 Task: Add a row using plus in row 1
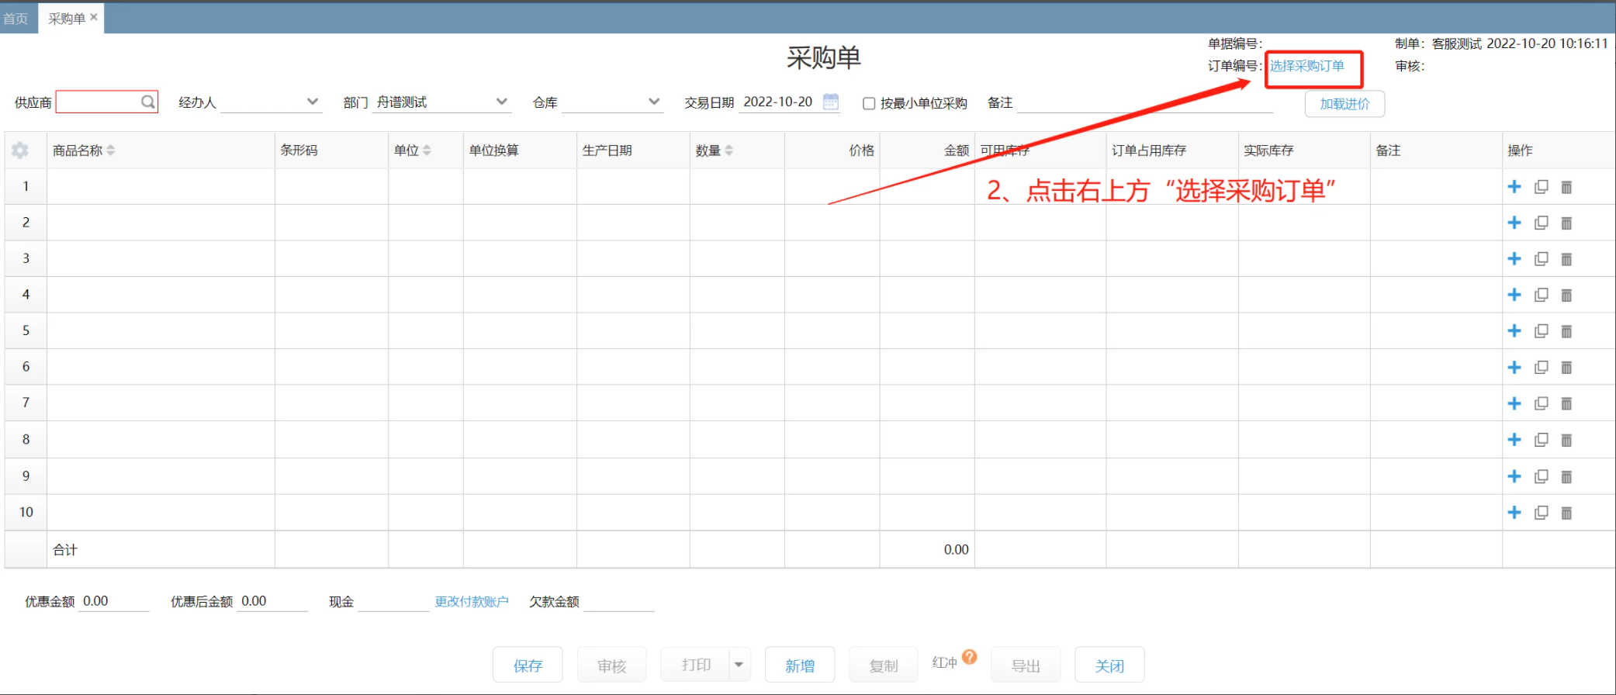coord(1514,187)
